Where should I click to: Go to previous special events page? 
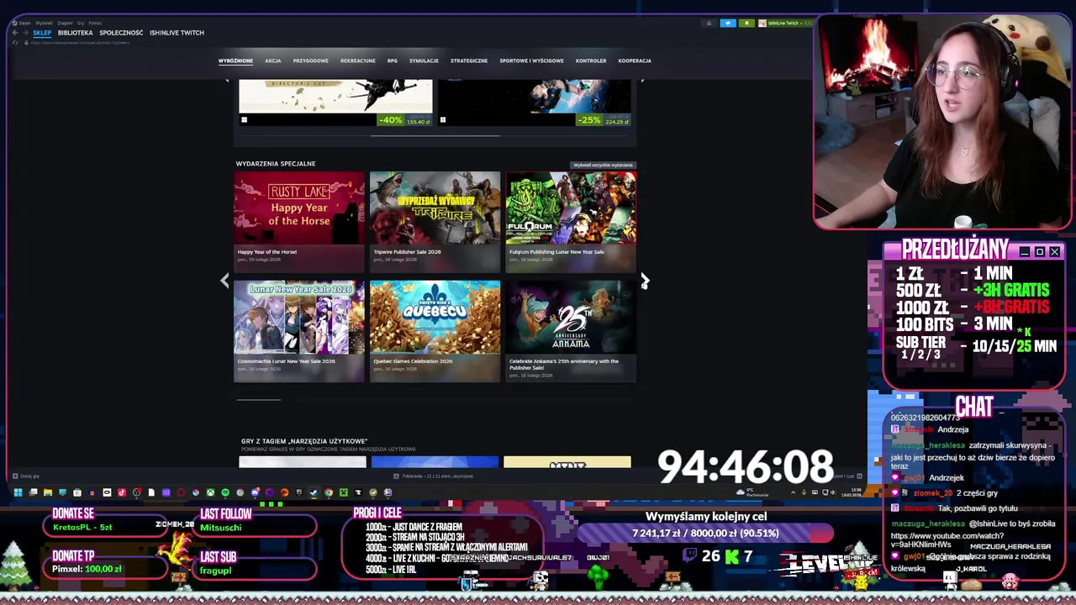click(224, 281)
